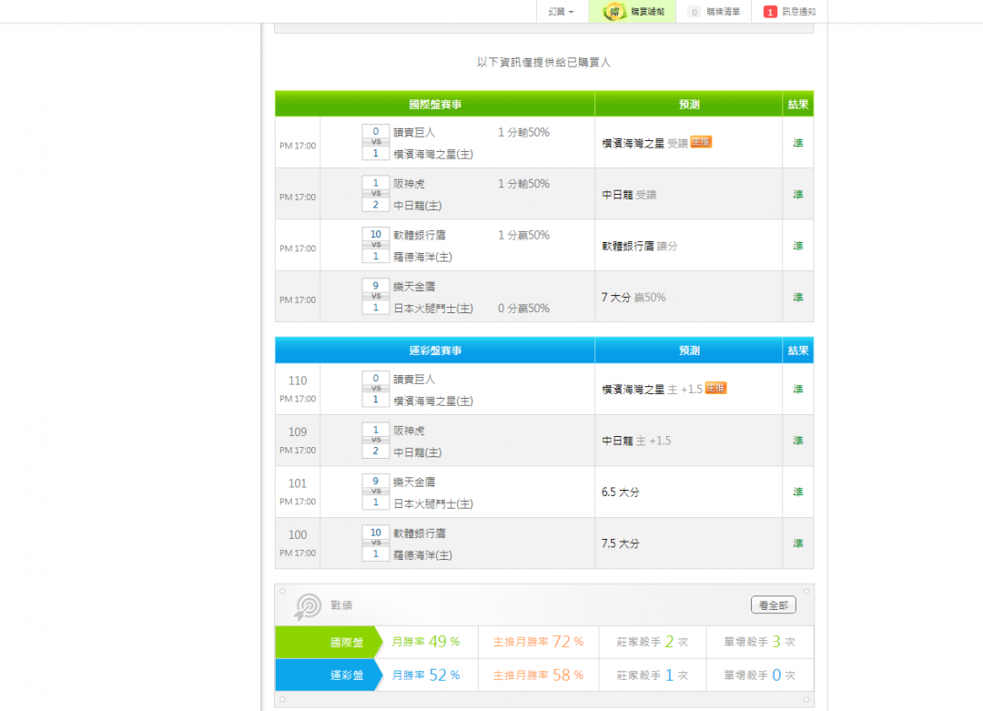Click the 購買噱幣 coin icon

pos(614,11)
